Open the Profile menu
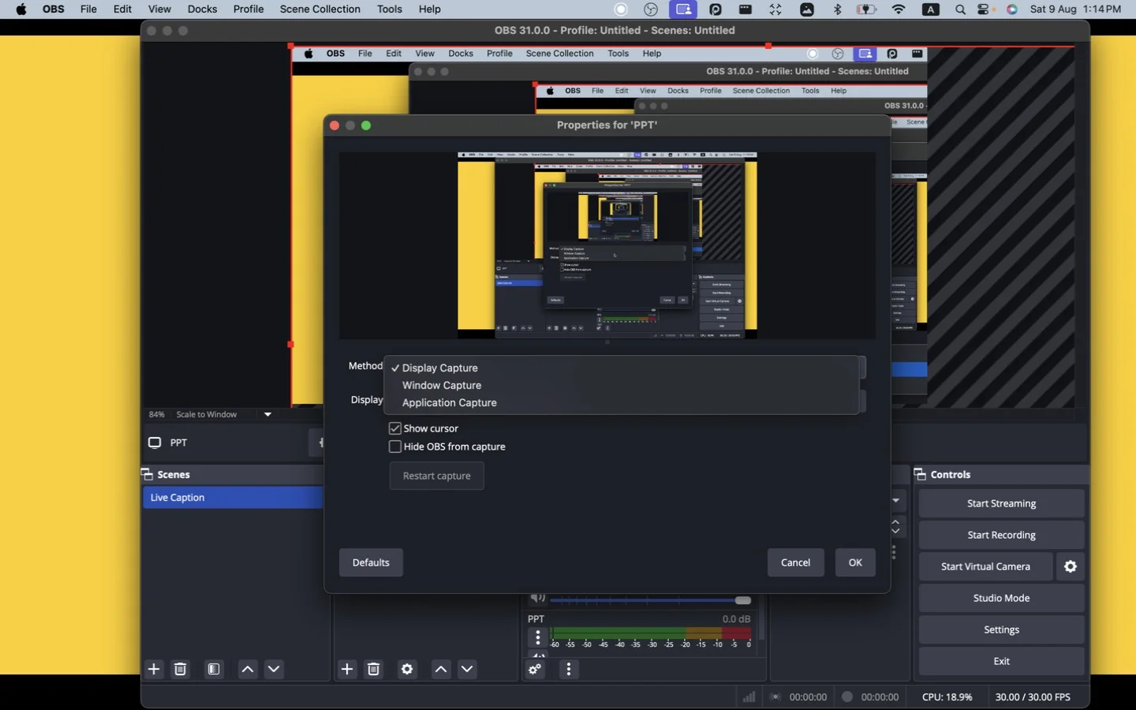 coord(248,9)
